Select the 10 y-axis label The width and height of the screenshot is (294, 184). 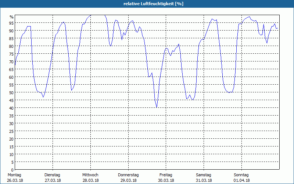[x=12, y=154]
